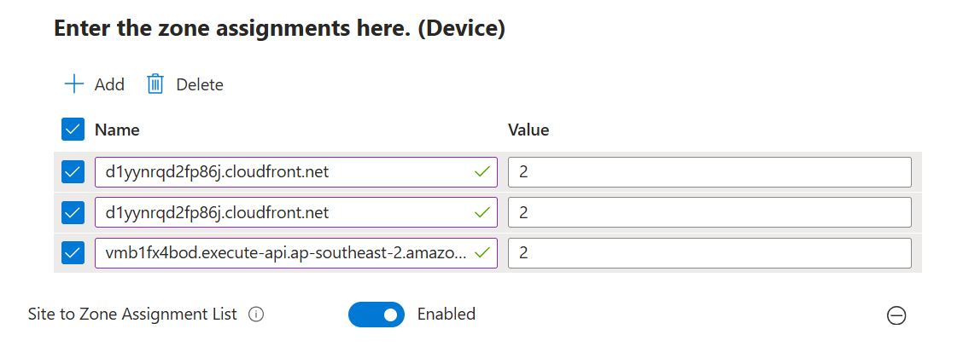Click the Value column header
This screenshot has width=963, height=358.
click(528, 130)
